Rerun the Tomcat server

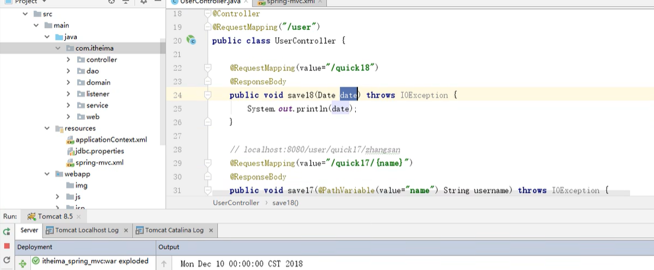coord(7,231)
